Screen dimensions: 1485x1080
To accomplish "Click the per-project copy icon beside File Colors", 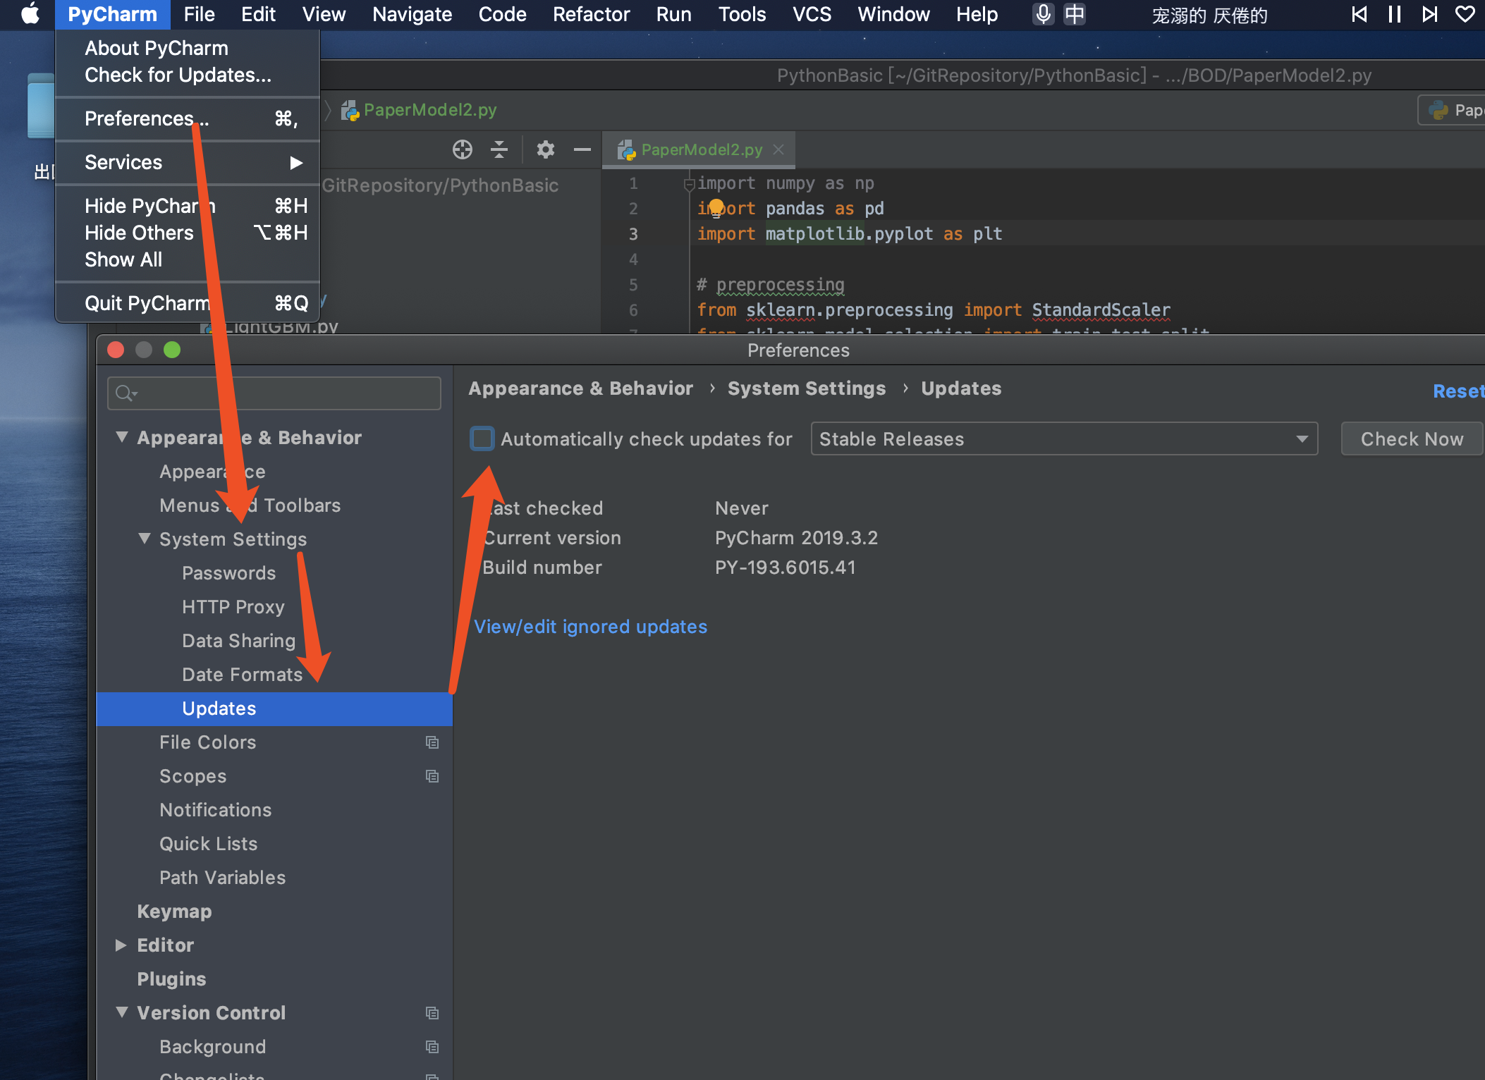I will pos(432,742).
